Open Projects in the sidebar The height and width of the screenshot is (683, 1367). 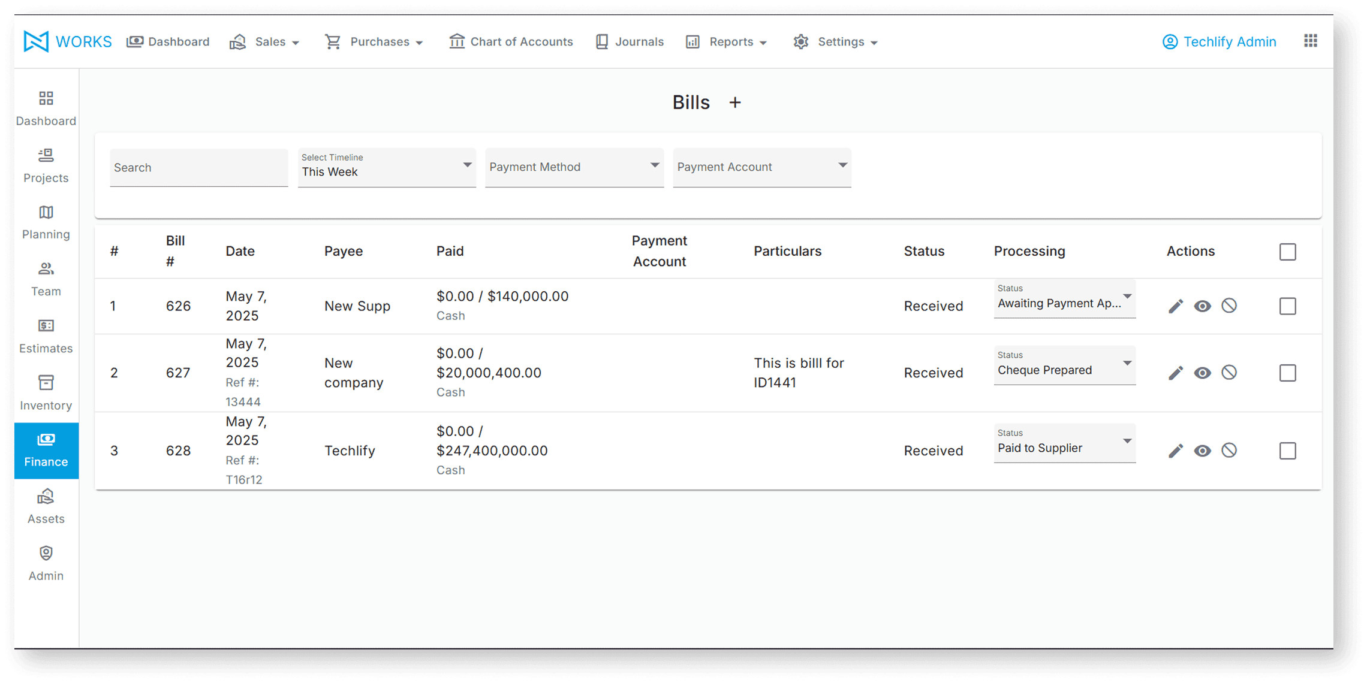[x=46, y=165]
